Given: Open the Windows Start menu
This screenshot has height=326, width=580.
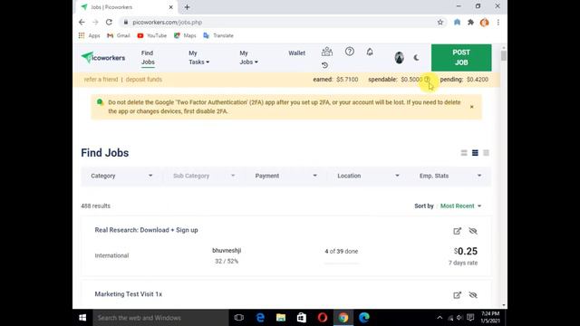Looking at the screenshot, I should click(x=82, y=318).
